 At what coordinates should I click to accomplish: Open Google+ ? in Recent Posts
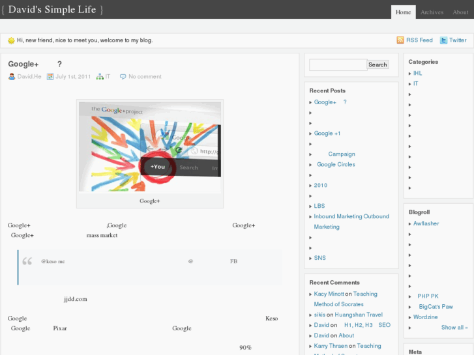330,102
